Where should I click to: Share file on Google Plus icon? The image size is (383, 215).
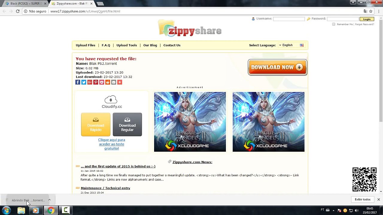(x=90, y=82)
